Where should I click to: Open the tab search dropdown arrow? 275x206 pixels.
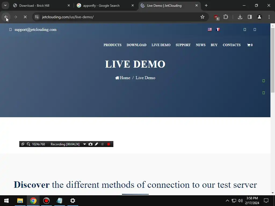(x=5, y=5)
